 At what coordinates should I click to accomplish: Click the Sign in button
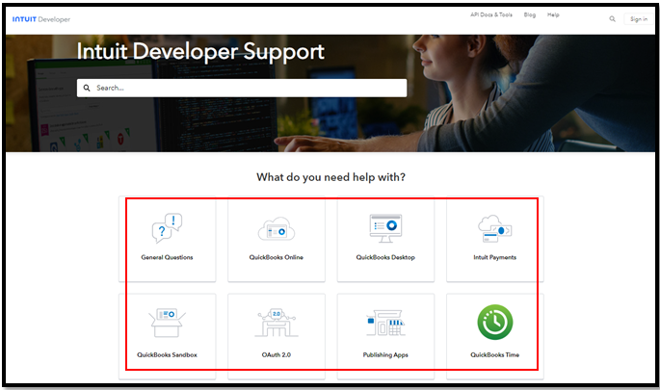point(639,19)
